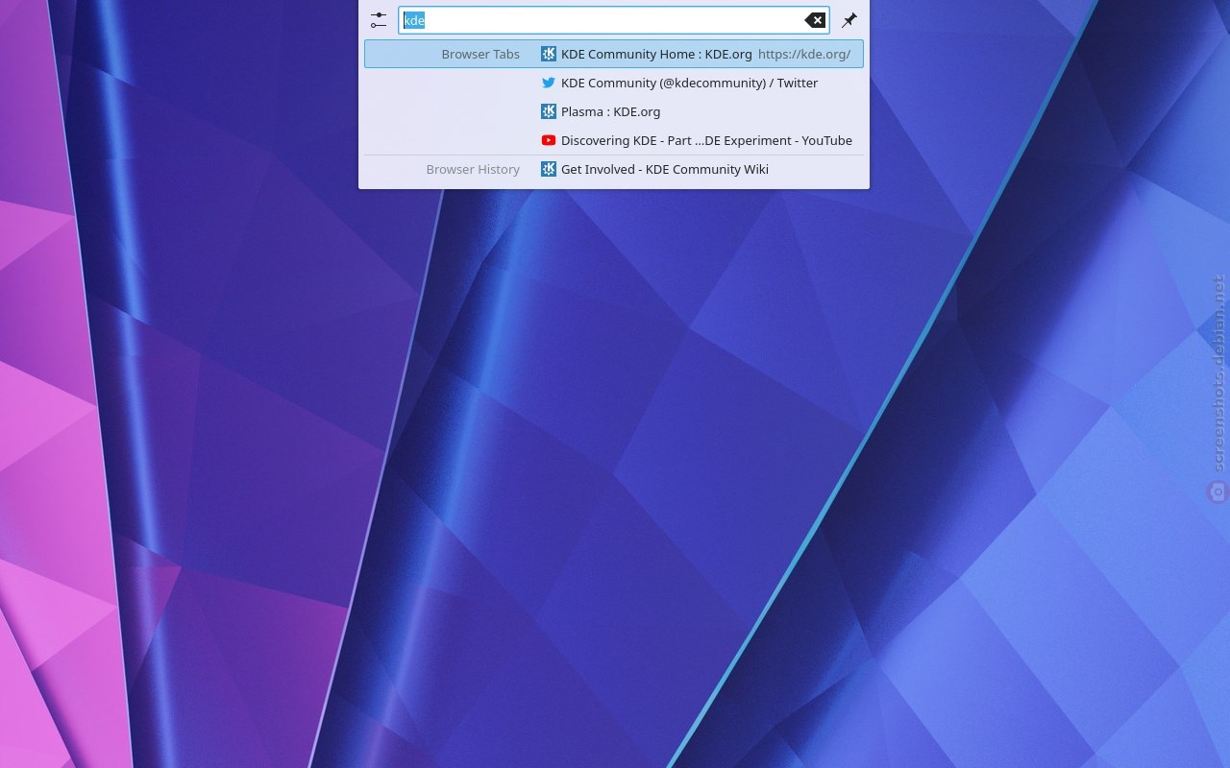Clear the search text with the backspace icon
This screenshot has width=1230, height=768.
point(815,20)
